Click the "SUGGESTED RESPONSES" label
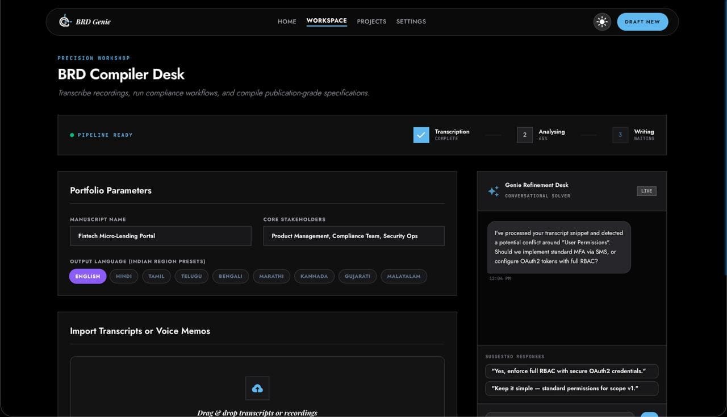This screenshot has height=417, width=727. coord(515,357)
